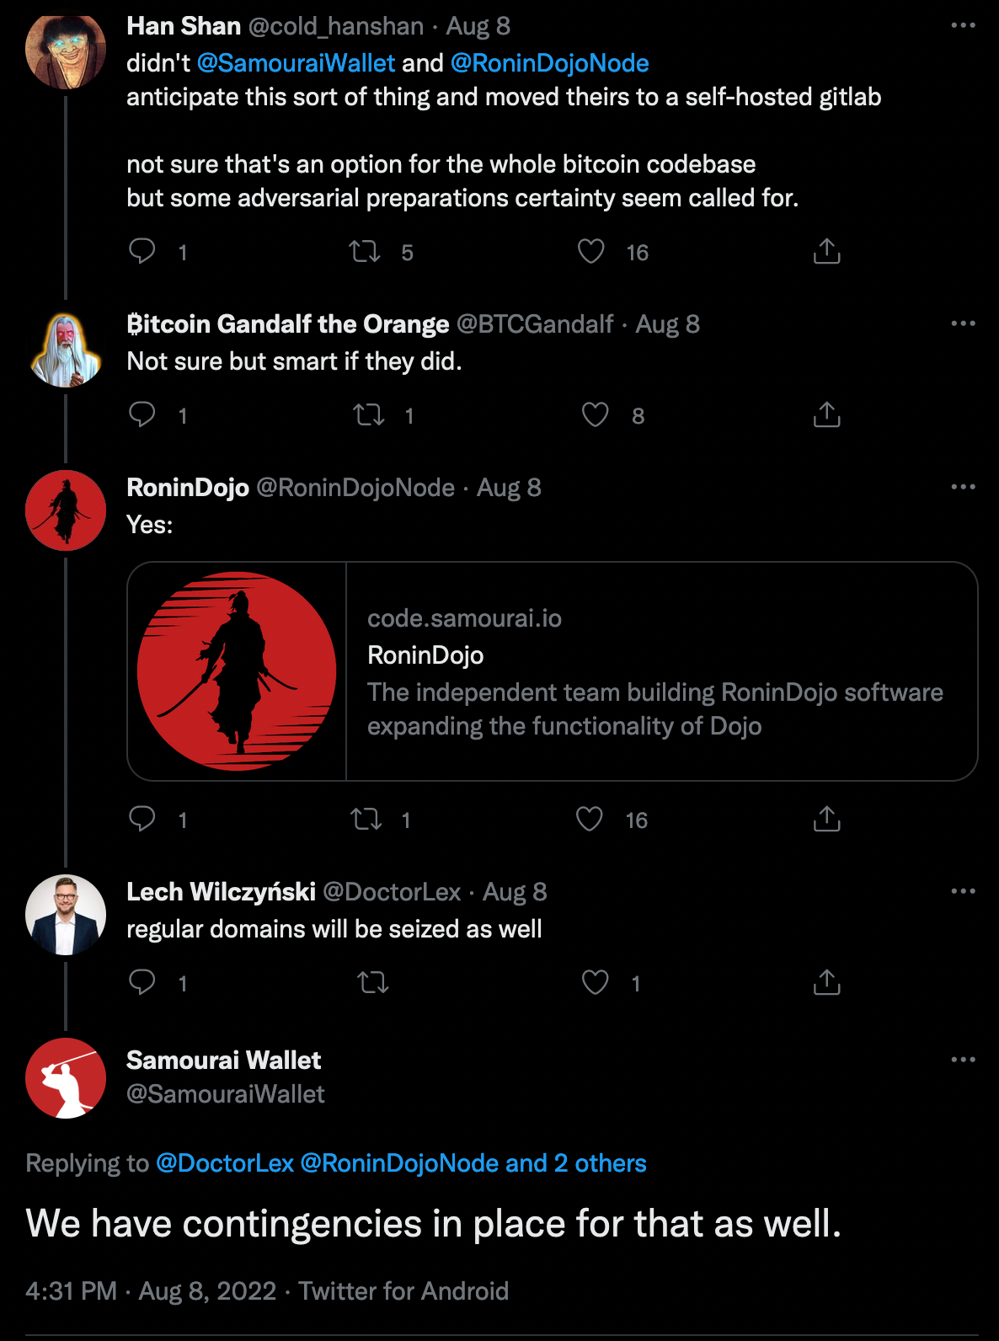Viewport: 999px width, 1341px height.
Task: Open more options on Samourai Wallet's tweet
Action: (963, 1060)
